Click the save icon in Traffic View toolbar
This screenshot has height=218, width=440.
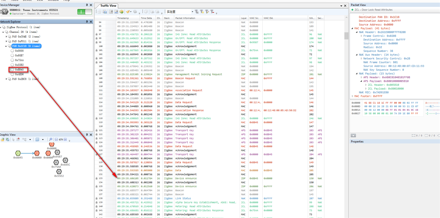click(x=105, y=12)
